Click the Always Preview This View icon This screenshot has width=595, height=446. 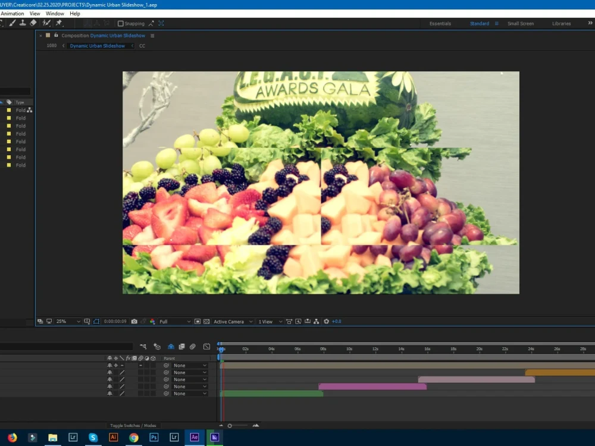40,321
